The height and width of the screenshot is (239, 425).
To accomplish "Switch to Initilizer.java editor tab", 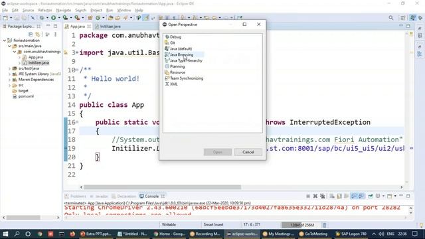I will (110, 27).
